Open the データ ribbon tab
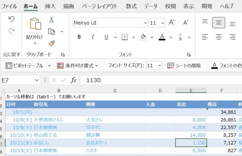The height and width of the screenshot is (156, 242). click(x=151, y=6)
